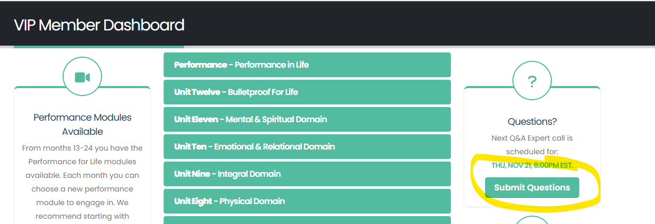Open Unit Ten Emotional & Relational Domain
The height and width of the screenshot is (224, 655).
307,147
